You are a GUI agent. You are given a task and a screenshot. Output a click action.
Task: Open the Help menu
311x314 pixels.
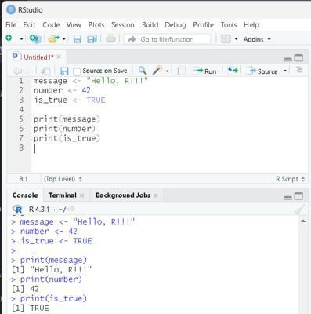(251, 25)
